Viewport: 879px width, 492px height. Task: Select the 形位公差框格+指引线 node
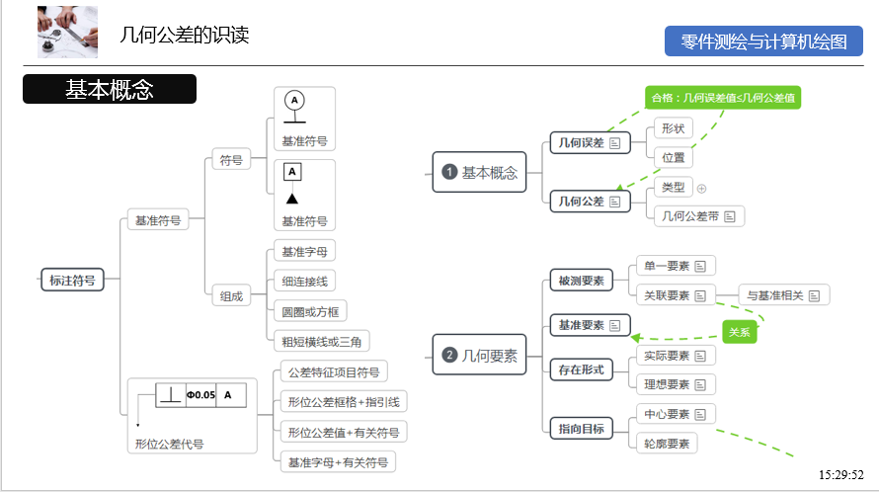click(344, 402)
